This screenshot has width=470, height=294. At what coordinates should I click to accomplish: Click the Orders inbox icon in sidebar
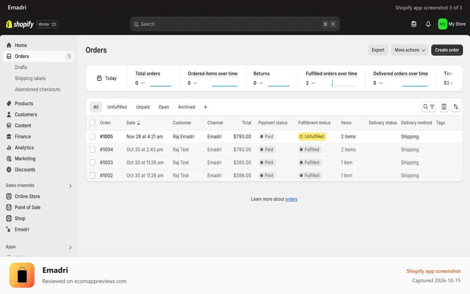tap(9, 56)
